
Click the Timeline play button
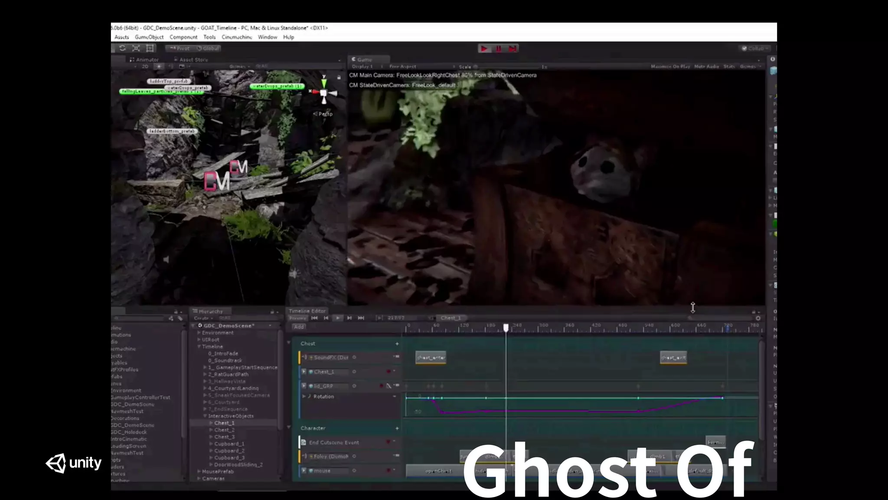coord(338,318)
